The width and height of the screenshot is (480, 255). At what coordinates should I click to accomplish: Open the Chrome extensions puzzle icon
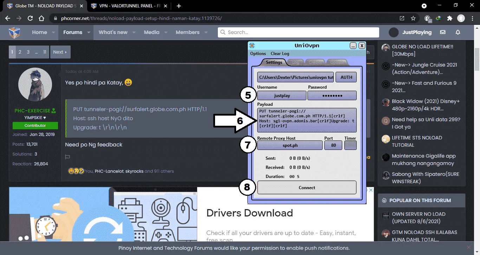point(450,18)
